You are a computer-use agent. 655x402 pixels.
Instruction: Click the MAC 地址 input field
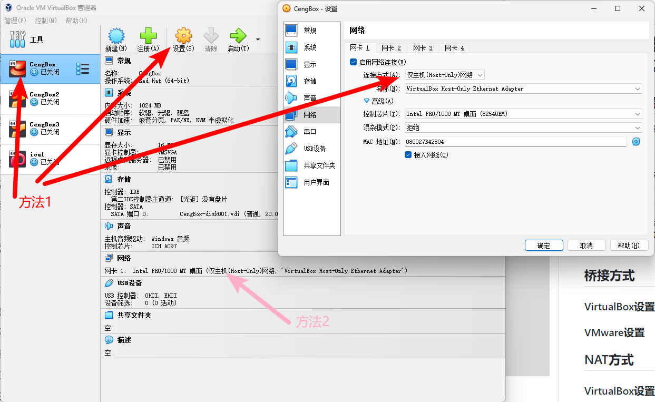point(515,142)
